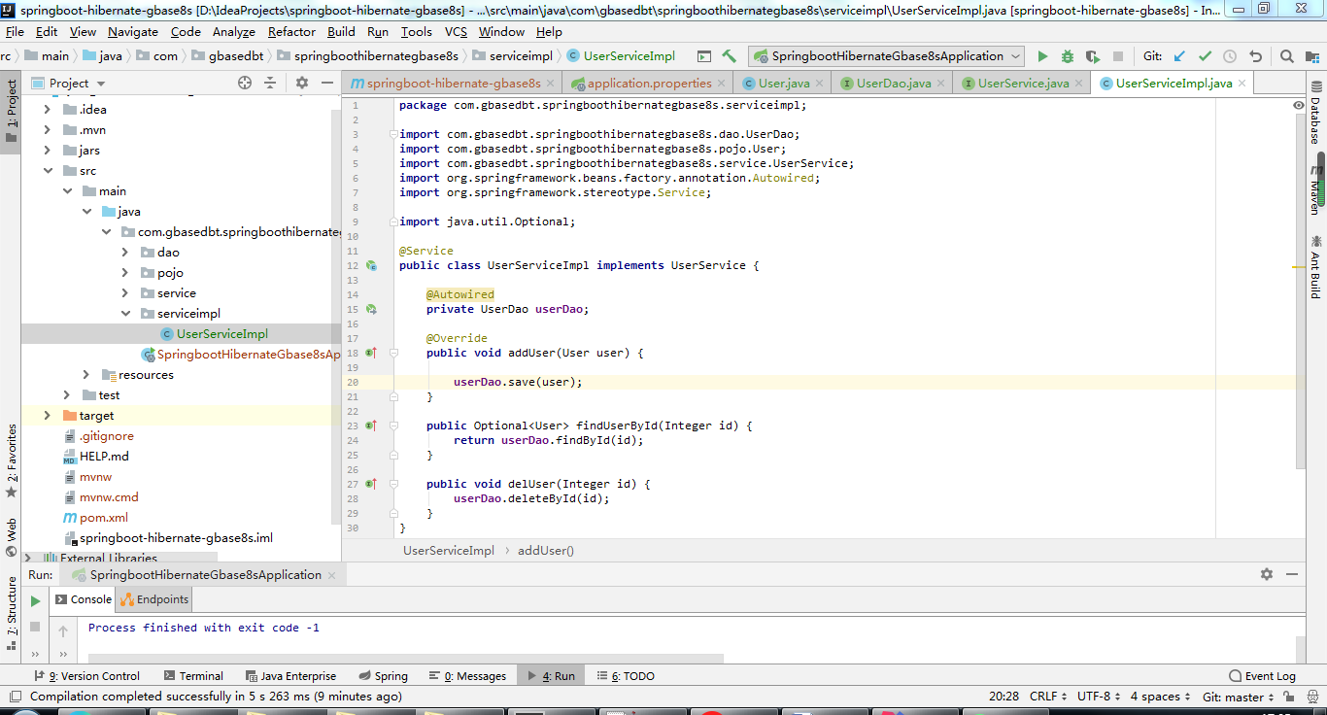1327x715 pixels.
Task: Commit changes via the Git checkmark icon
Action: [1205, 56]
